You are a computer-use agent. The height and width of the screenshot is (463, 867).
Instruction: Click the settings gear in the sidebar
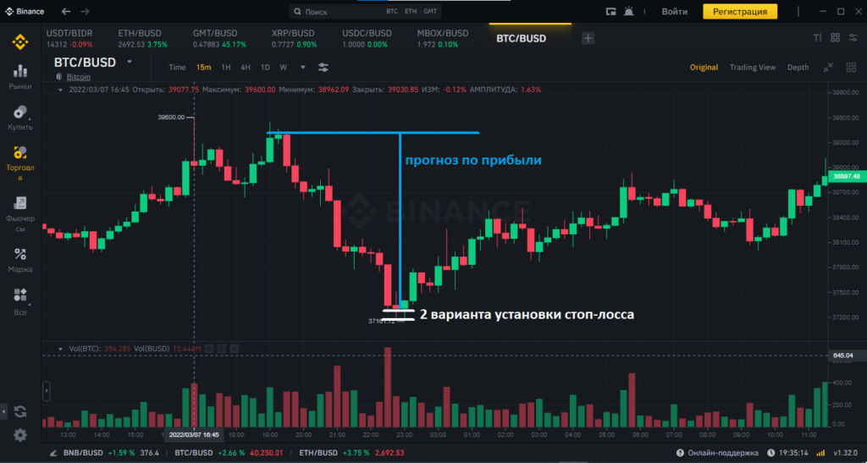tap(20, 434)
